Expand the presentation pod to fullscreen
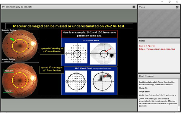The image size is (181, 113). tap(134, 7)
